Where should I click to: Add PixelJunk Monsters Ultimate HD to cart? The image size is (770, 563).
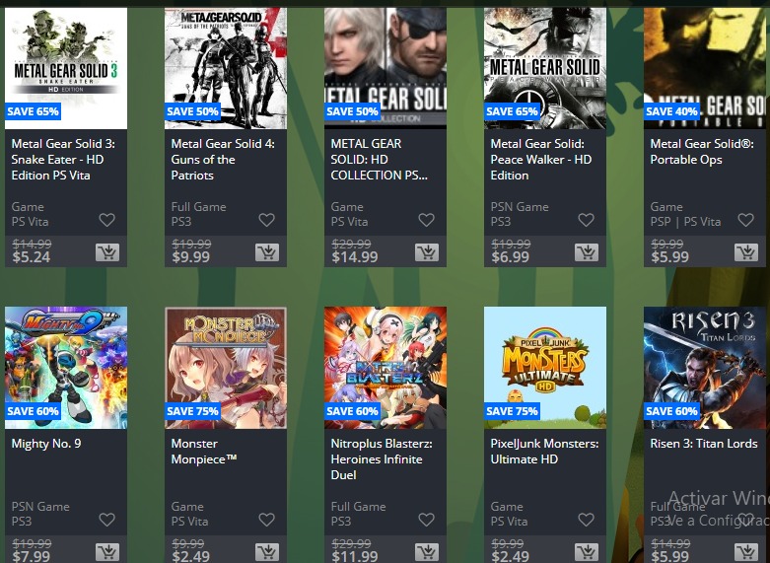coord(587,552)
